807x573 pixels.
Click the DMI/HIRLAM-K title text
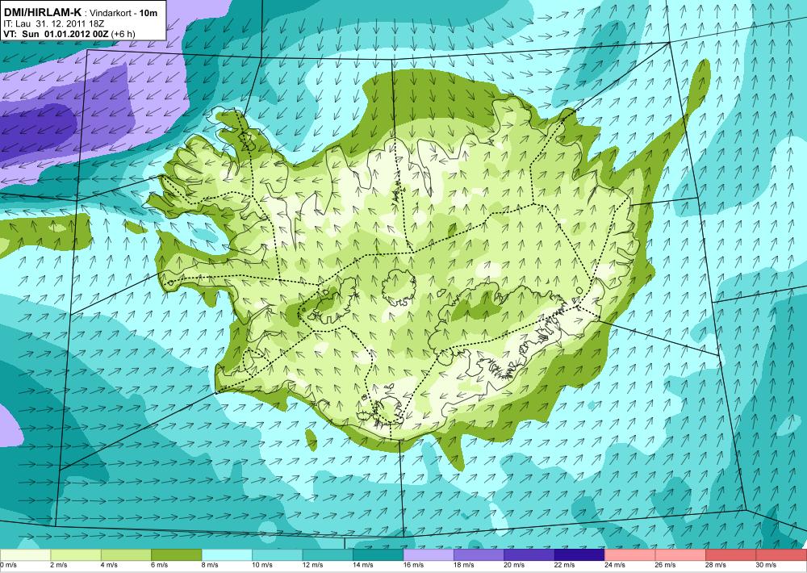click(x=43, y=11)
